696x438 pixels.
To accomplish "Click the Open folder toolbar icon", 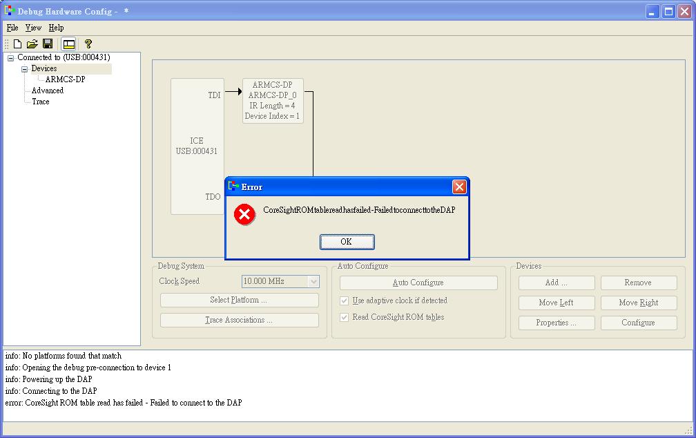I will point(32,44).
